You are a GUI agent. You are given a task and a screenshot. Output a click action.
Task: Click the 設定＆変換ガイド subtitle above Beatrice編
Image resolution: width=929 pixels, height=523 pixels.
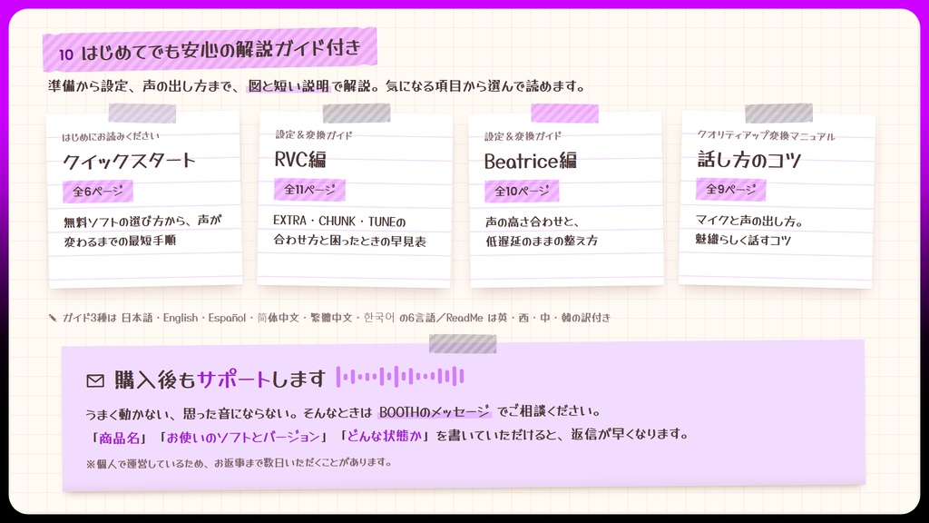523,136
